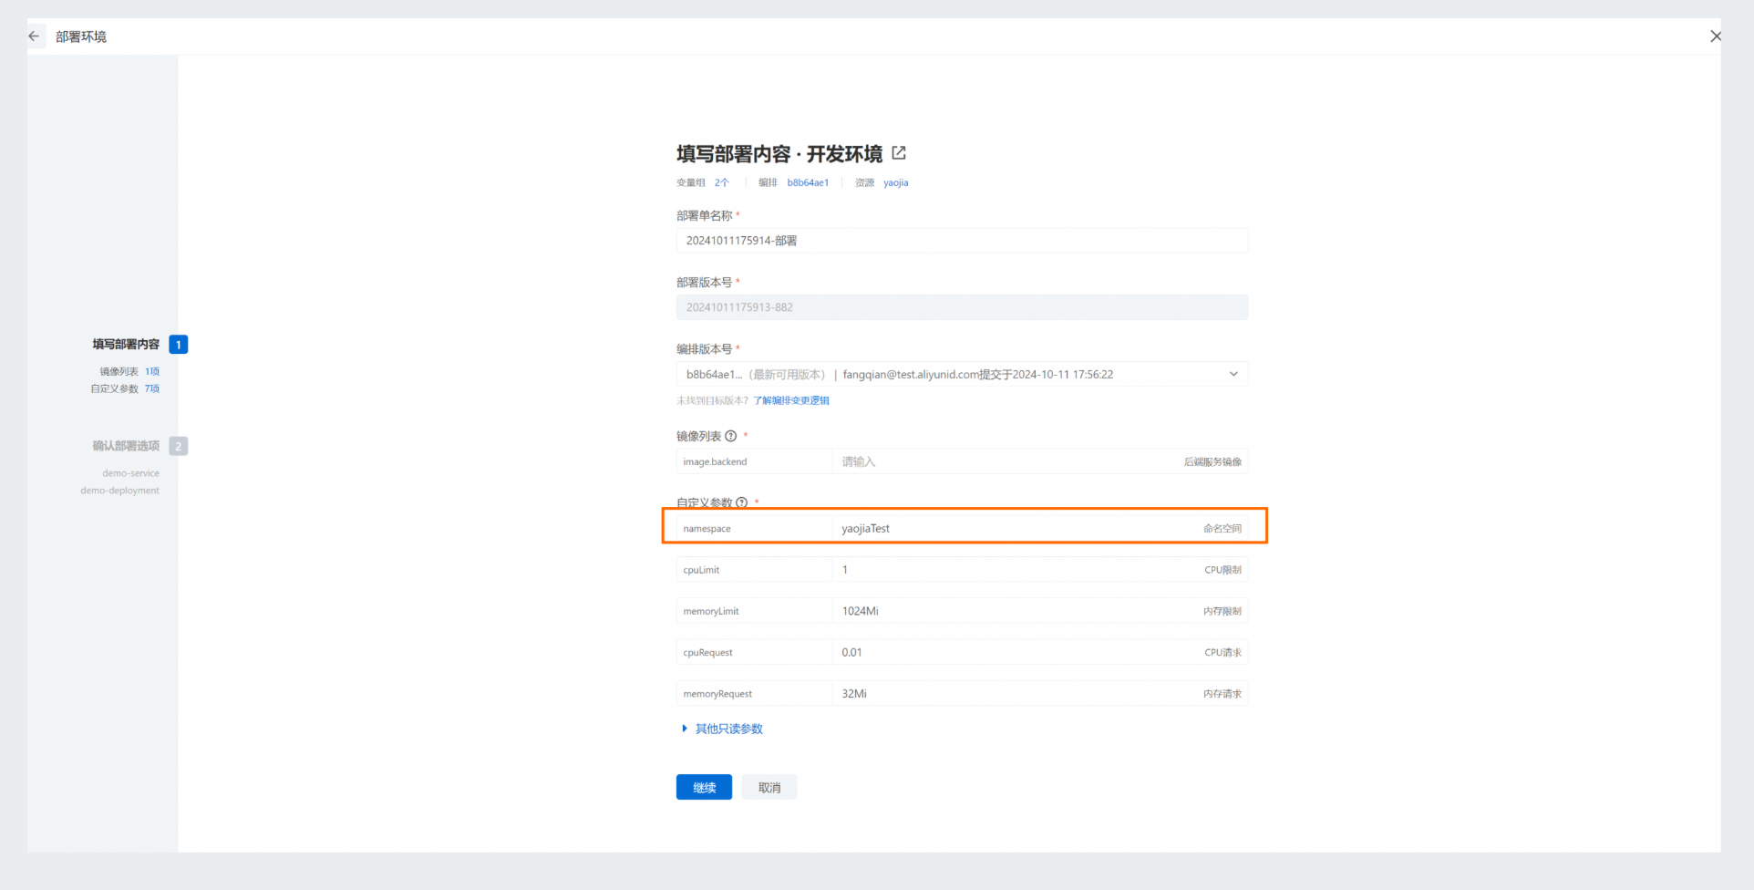Select step 2 确认部署选项 in sidebar

click(x=139, y=446)
